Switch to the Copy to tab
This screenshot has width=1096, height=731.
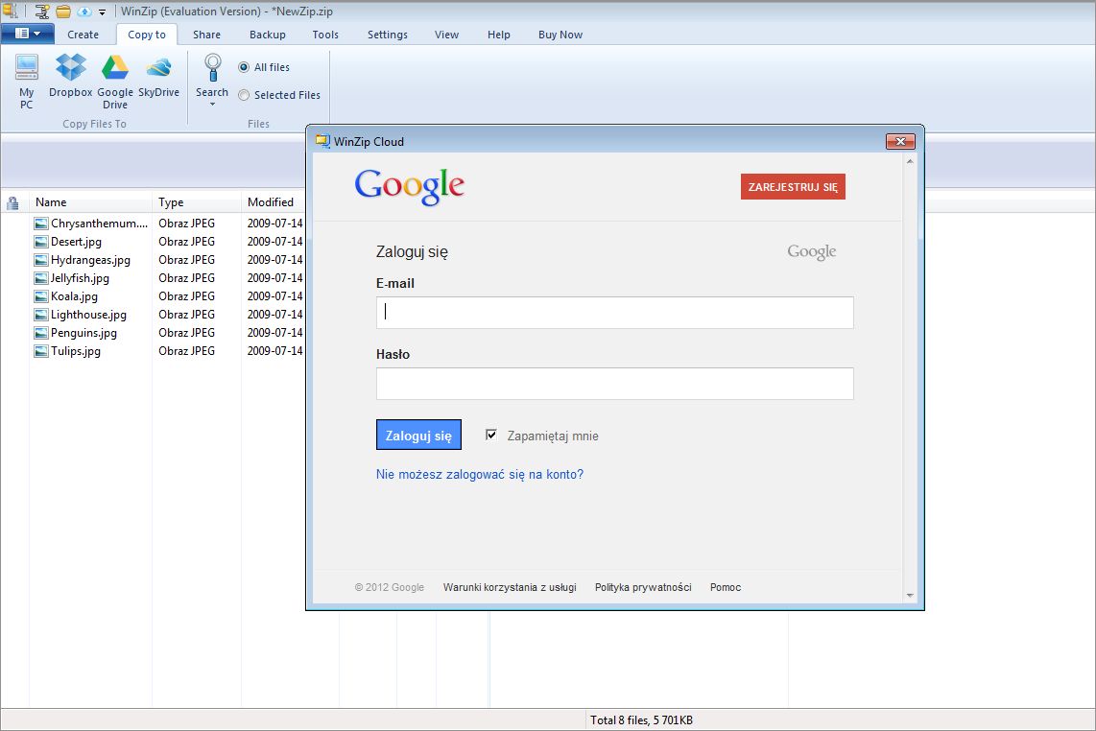[x=147, y=35]
